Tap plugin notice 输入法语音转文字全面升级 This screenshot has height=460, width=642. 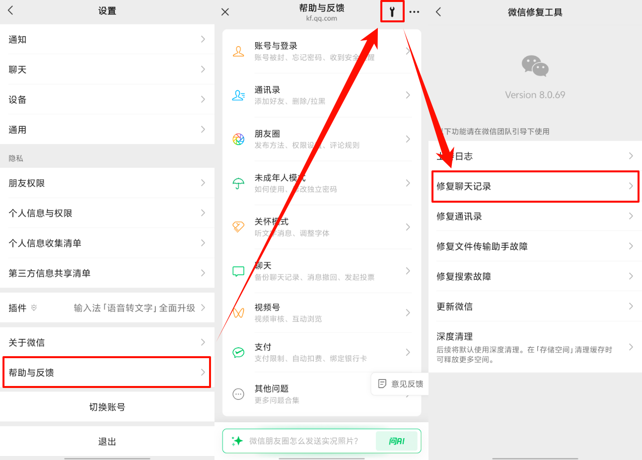click(x=135, y=308)
